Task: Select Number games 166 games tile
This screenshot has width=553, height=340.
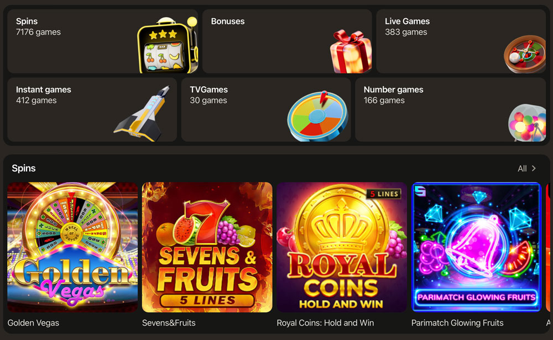Action: point(450,109)
